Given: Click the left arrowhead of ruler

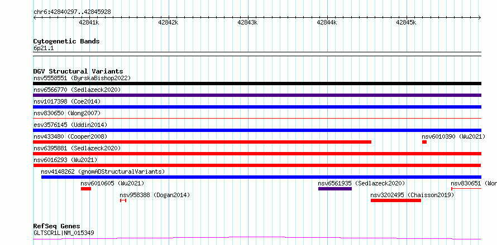Looking at the screenshot, I should tap(35, 17).
